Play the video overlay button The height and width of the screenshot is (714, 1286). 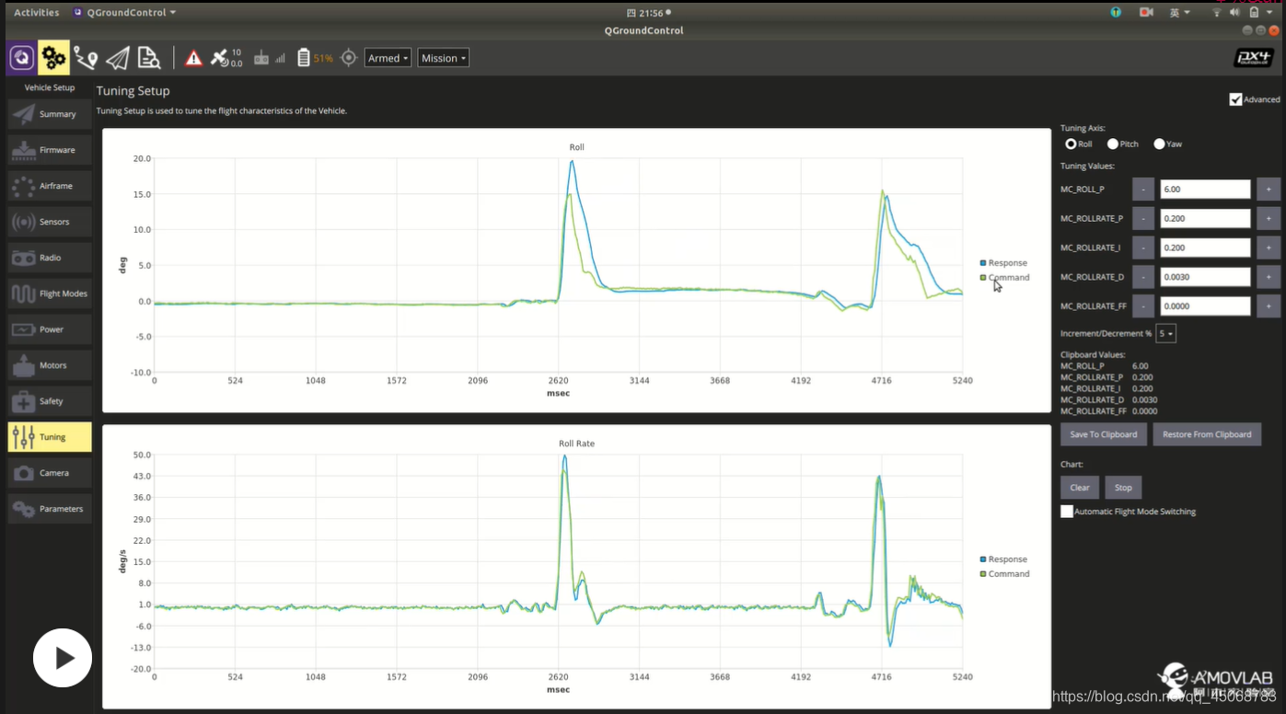coord(63,658)
